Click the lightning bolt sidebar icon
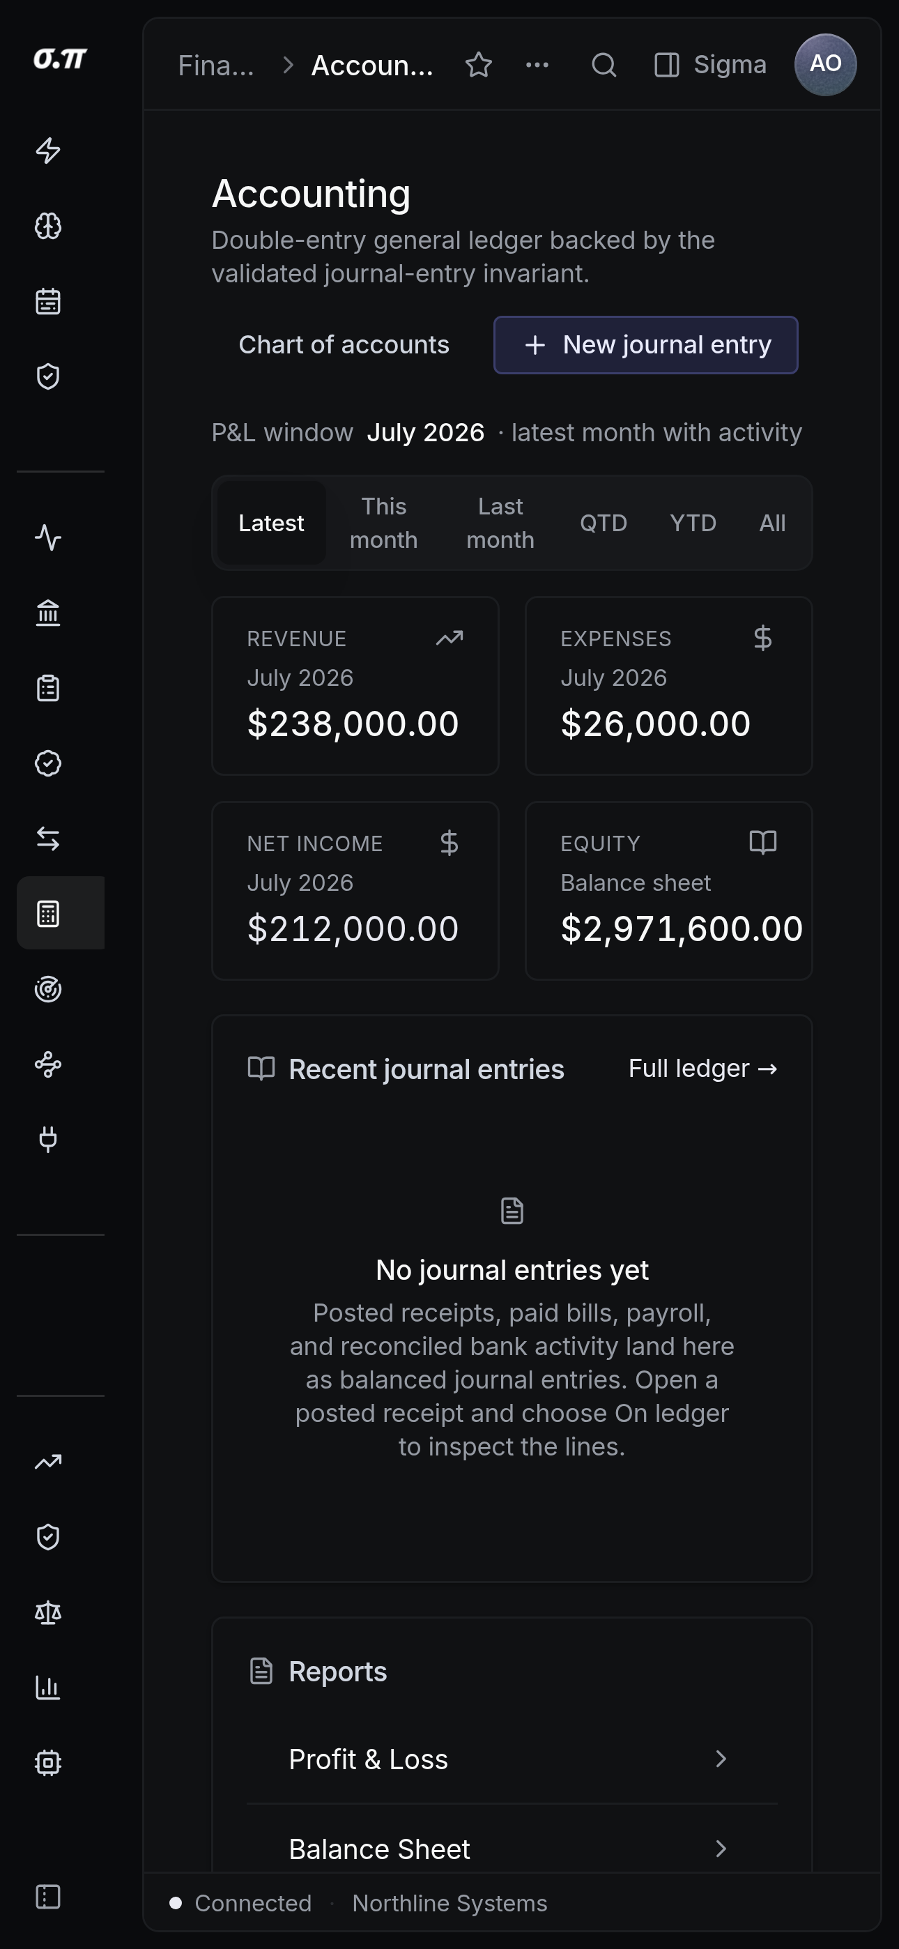The width and height of the screenshot is (899, 1949). click(48, 151)
